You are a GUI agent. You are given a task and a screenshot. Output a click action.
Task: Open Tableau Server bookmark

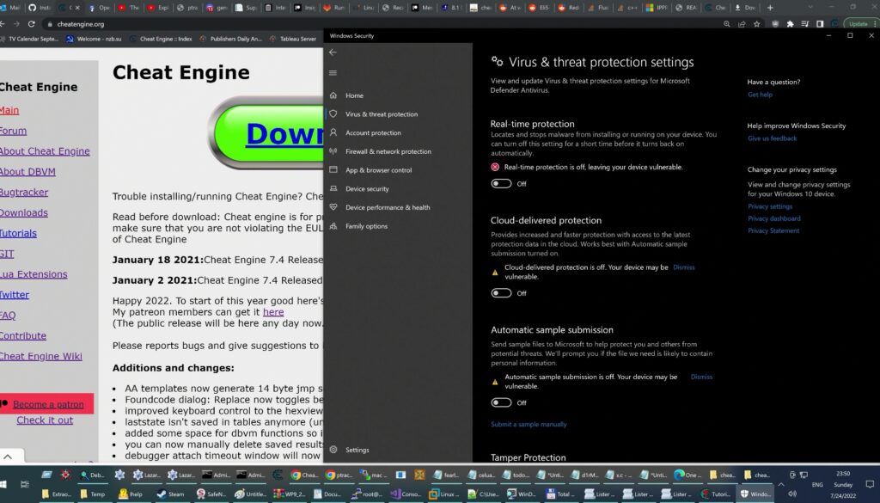click(293, 39)
